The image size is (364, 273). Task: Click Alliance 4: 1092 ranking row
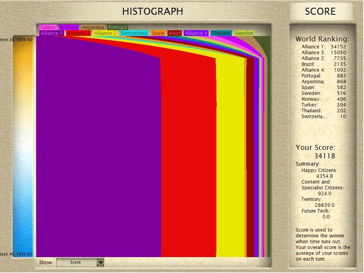coord(324,70)
